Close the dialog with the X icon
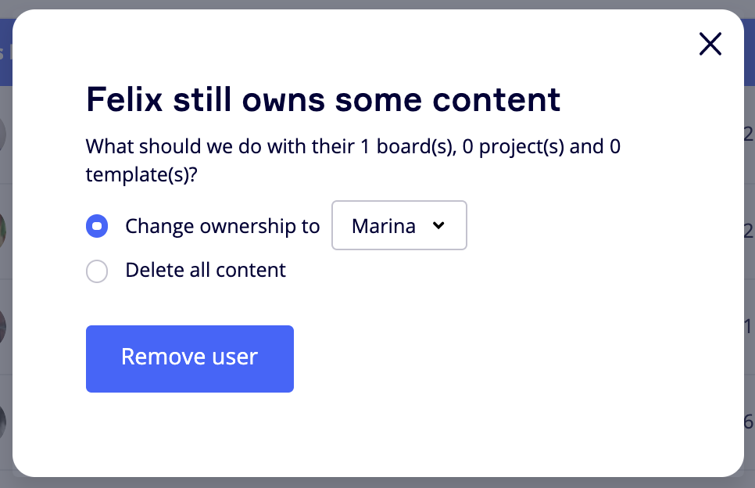The height and width of the screenshot is (488, 755). (x=710, y=45)
